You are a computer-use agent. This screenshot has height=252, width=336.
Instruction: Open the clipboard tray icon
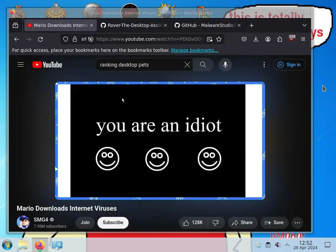[268, 245]
